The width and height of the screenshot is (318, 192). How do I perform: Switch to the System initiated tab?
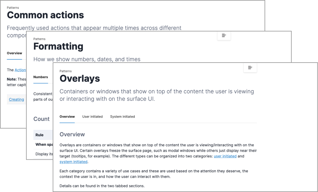(122, 117)
